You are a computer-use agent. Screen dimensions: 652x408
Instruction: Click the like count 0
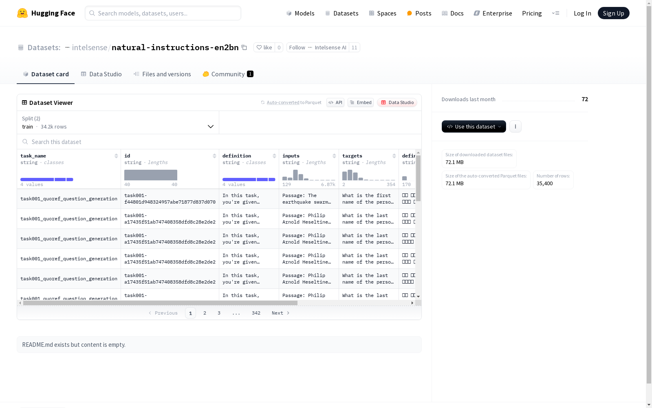[x=279, y=47]
